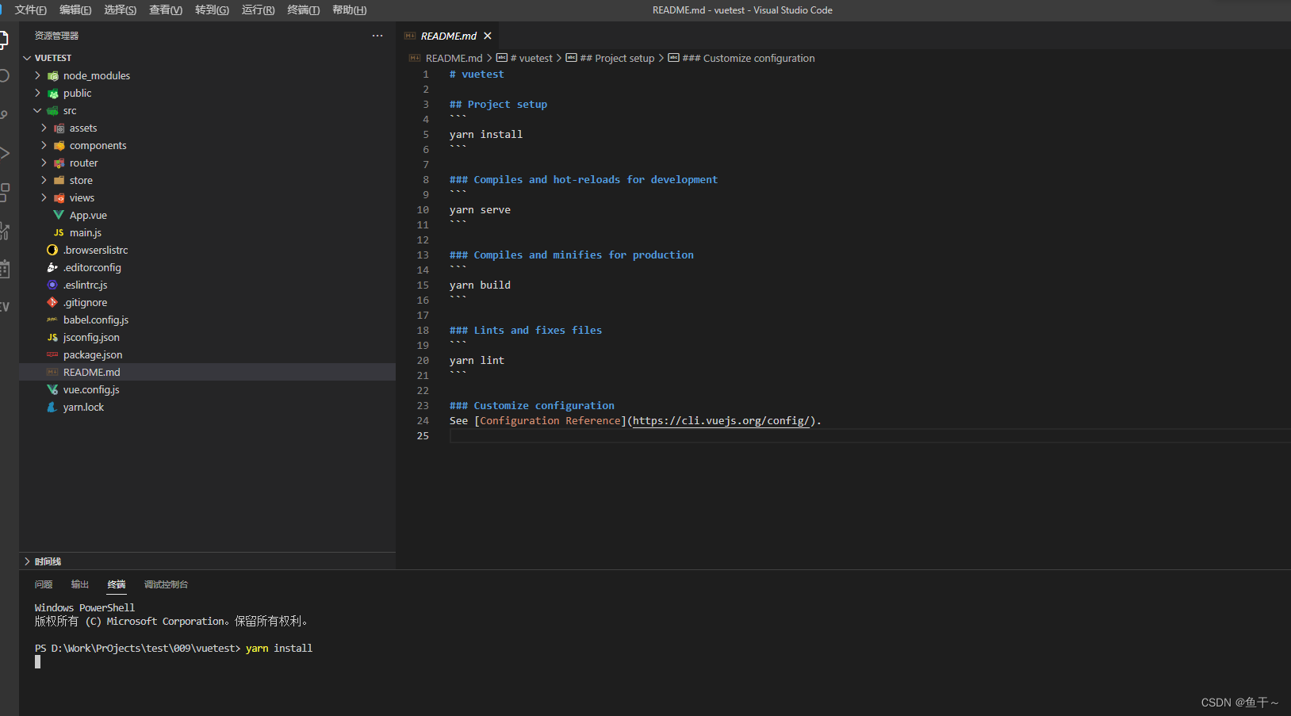Click the symbol icon before '### Customize configuration' breadcrumb
1291x716 pixels.
click(x=673, y=57)
